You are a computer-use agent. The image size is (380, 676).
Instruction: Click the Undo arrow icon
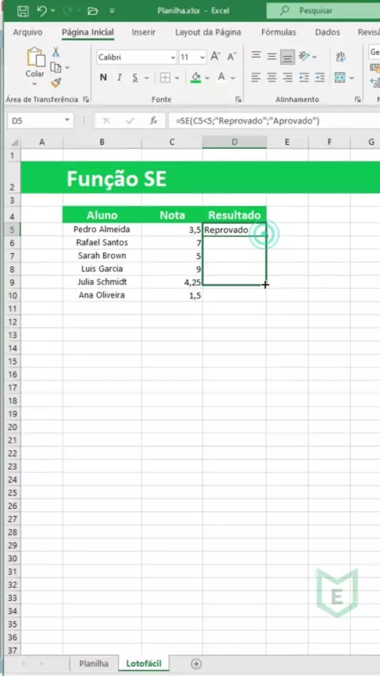42,11
